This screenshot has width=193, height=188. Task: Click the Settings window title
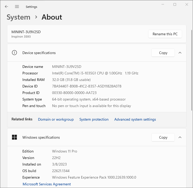32,7
